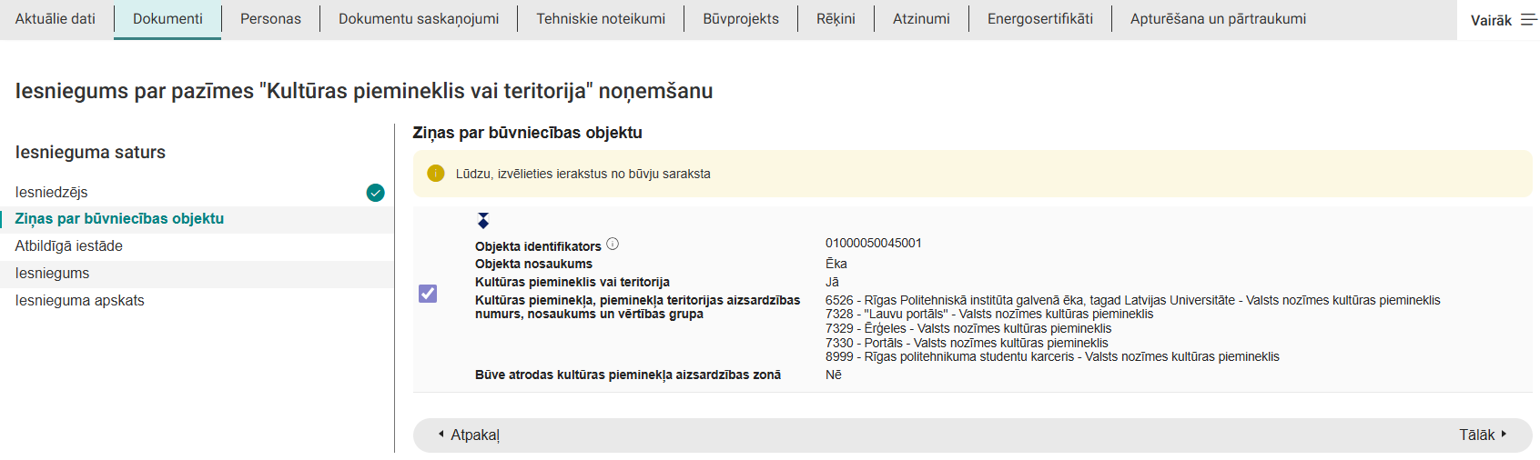Open Atbildīgā iestāde step in sidebar
1540x460 pixels.
[69, 246]
